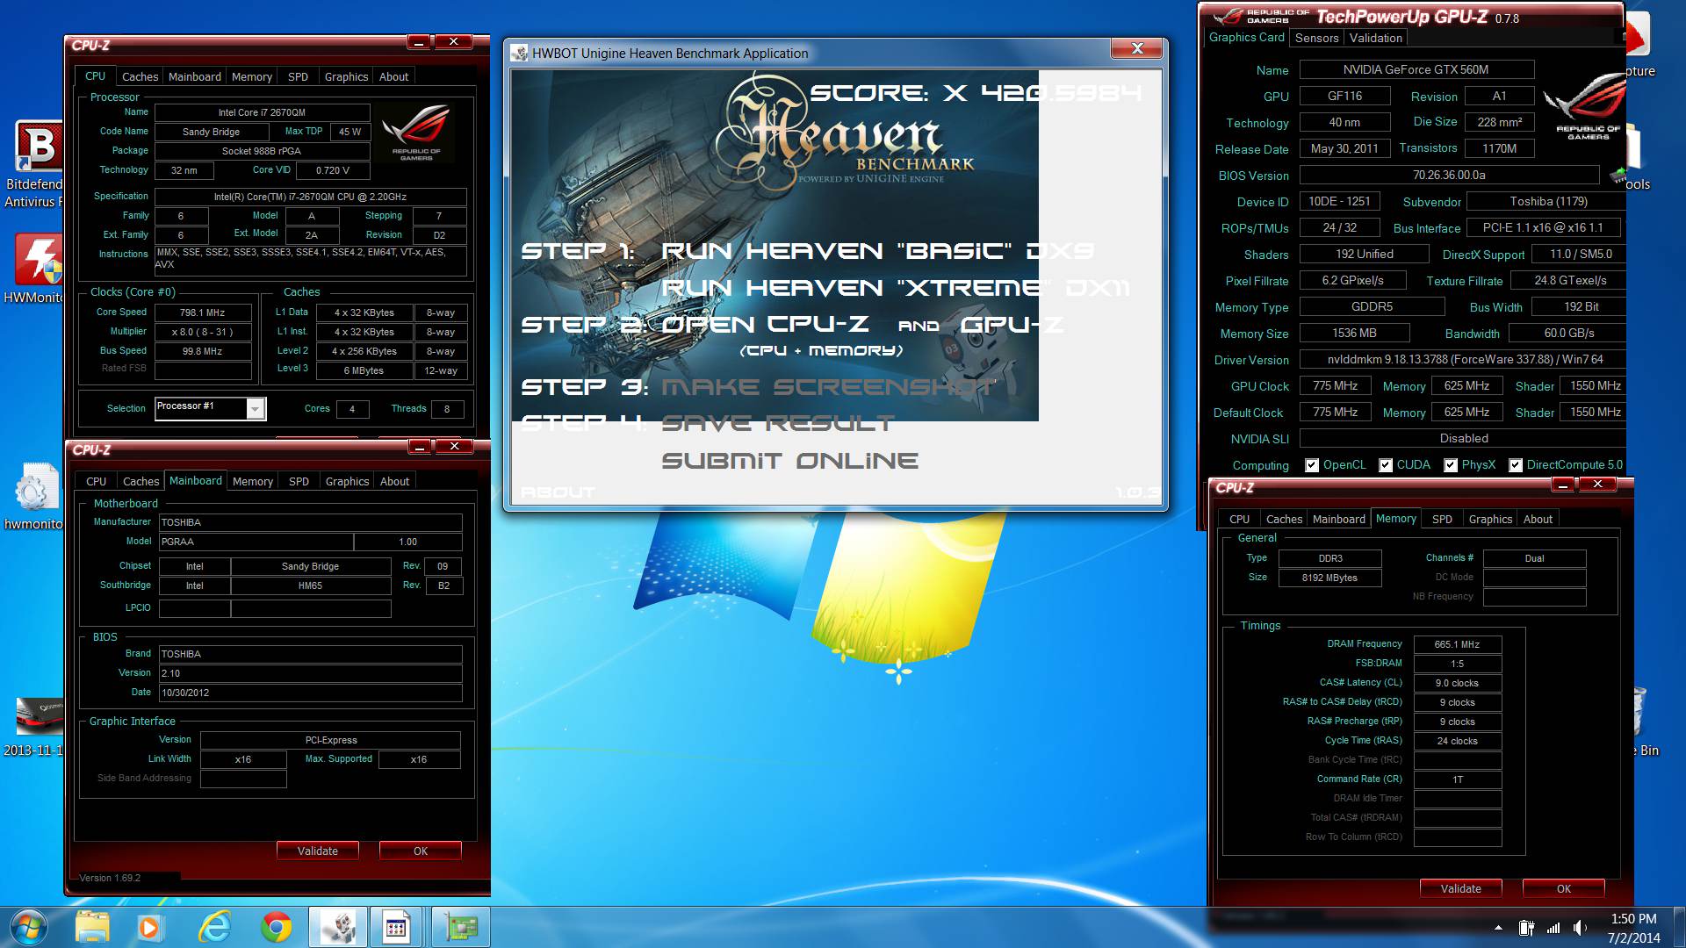Minimize the top-left CPU-Z window

(420, 42)
